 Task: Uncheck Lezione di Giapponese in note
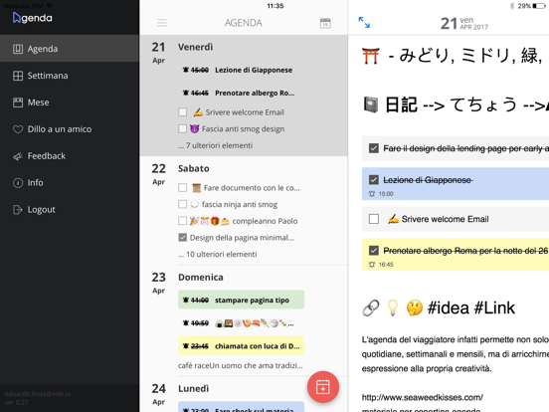(x=374, y=180)
